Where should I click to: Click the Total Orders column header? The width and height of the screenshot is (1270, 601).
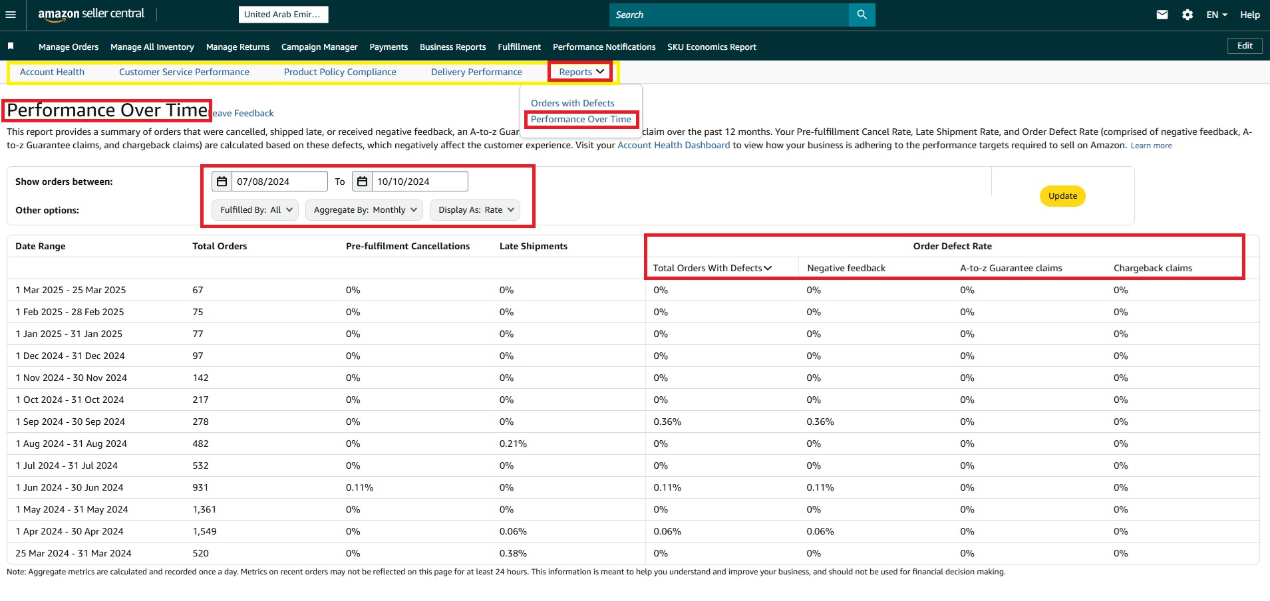220,246
